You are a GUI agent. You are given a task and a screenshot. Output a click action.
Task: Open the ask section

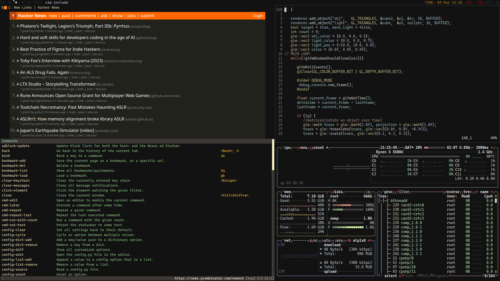pos(104,16)
